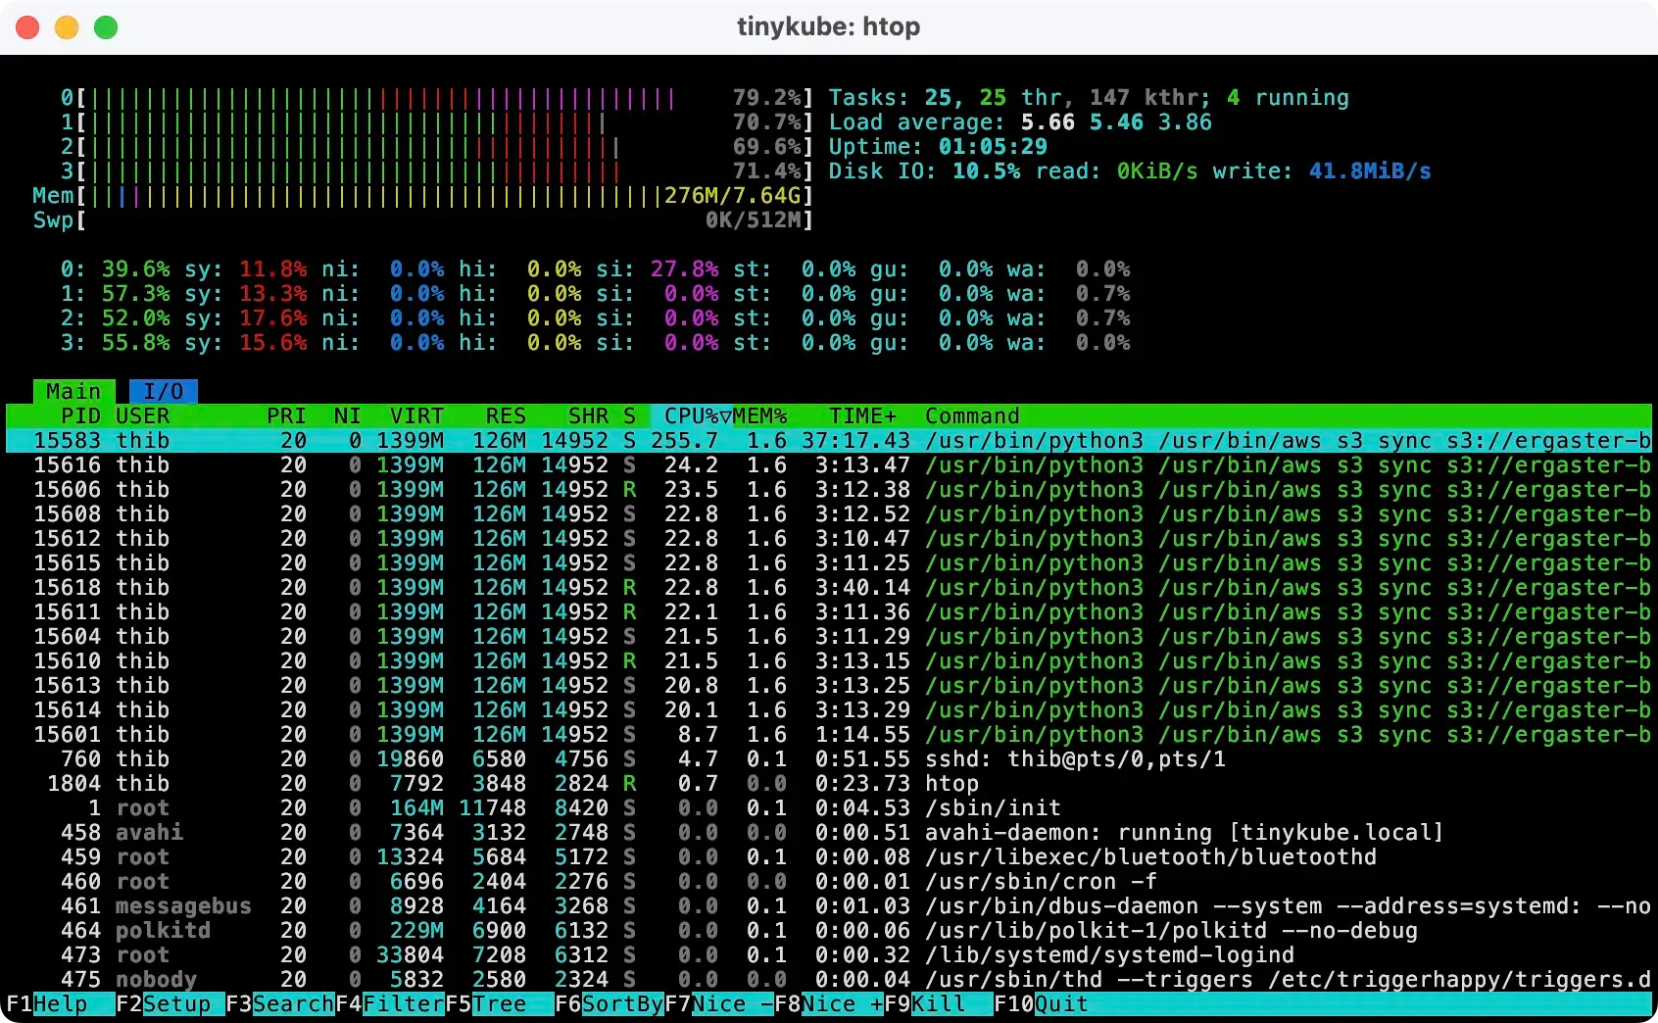1658x1023 pixels.
Task: Open the Filter function F4Filter
Action: coord(391,1003)
